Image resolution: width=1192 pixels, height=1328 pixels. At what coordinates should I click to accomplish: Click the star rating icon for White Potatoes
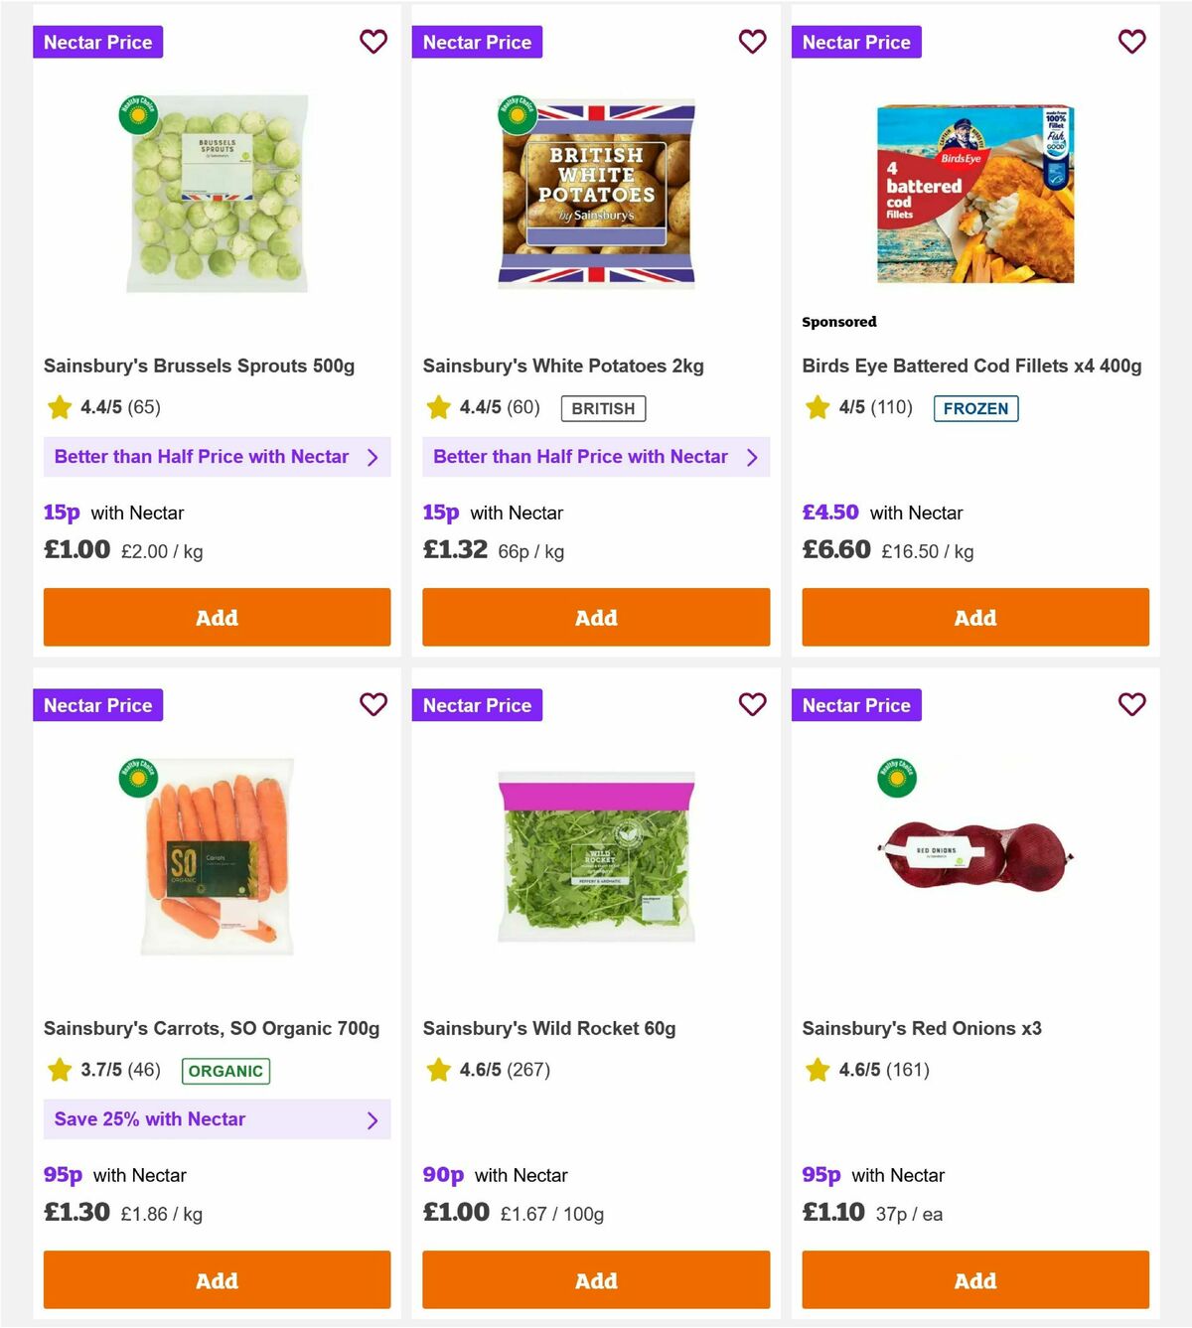(438, 406)
